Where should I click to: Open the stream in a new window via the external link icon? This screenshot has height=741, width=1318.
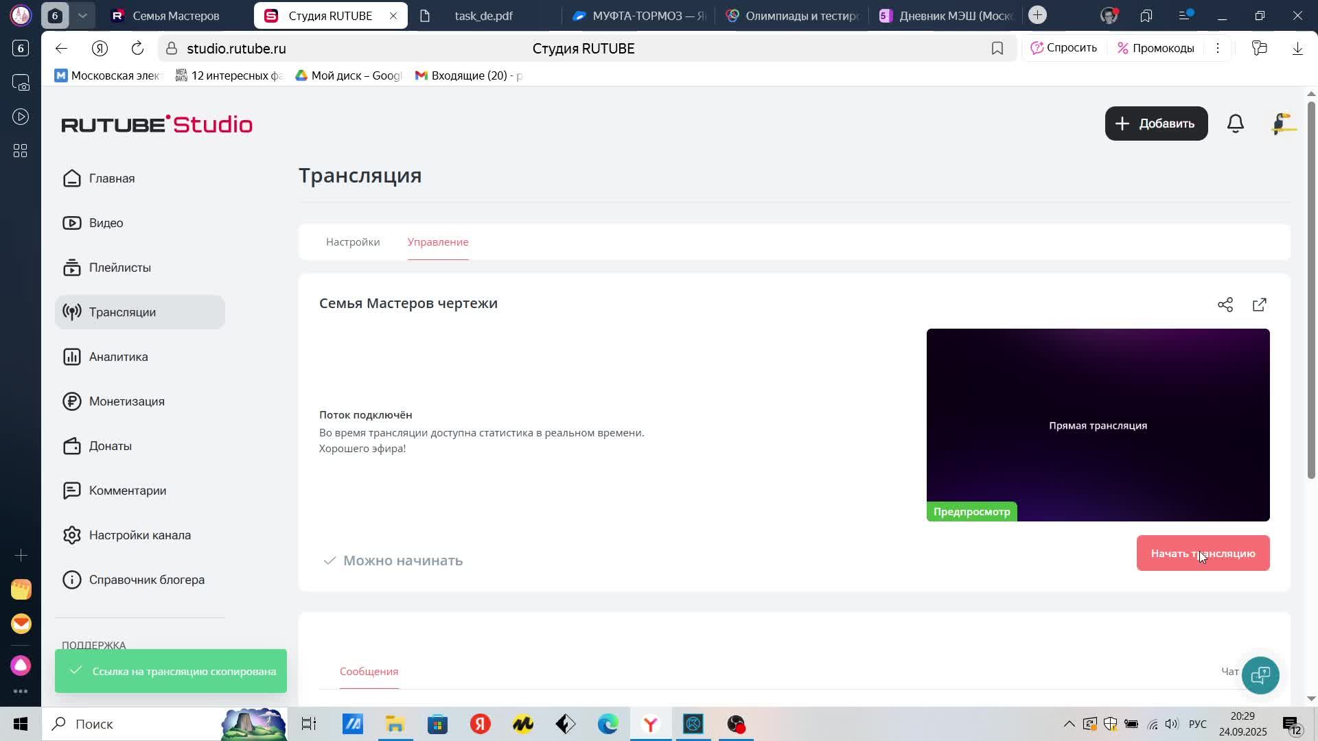[x=1260, y=305]
